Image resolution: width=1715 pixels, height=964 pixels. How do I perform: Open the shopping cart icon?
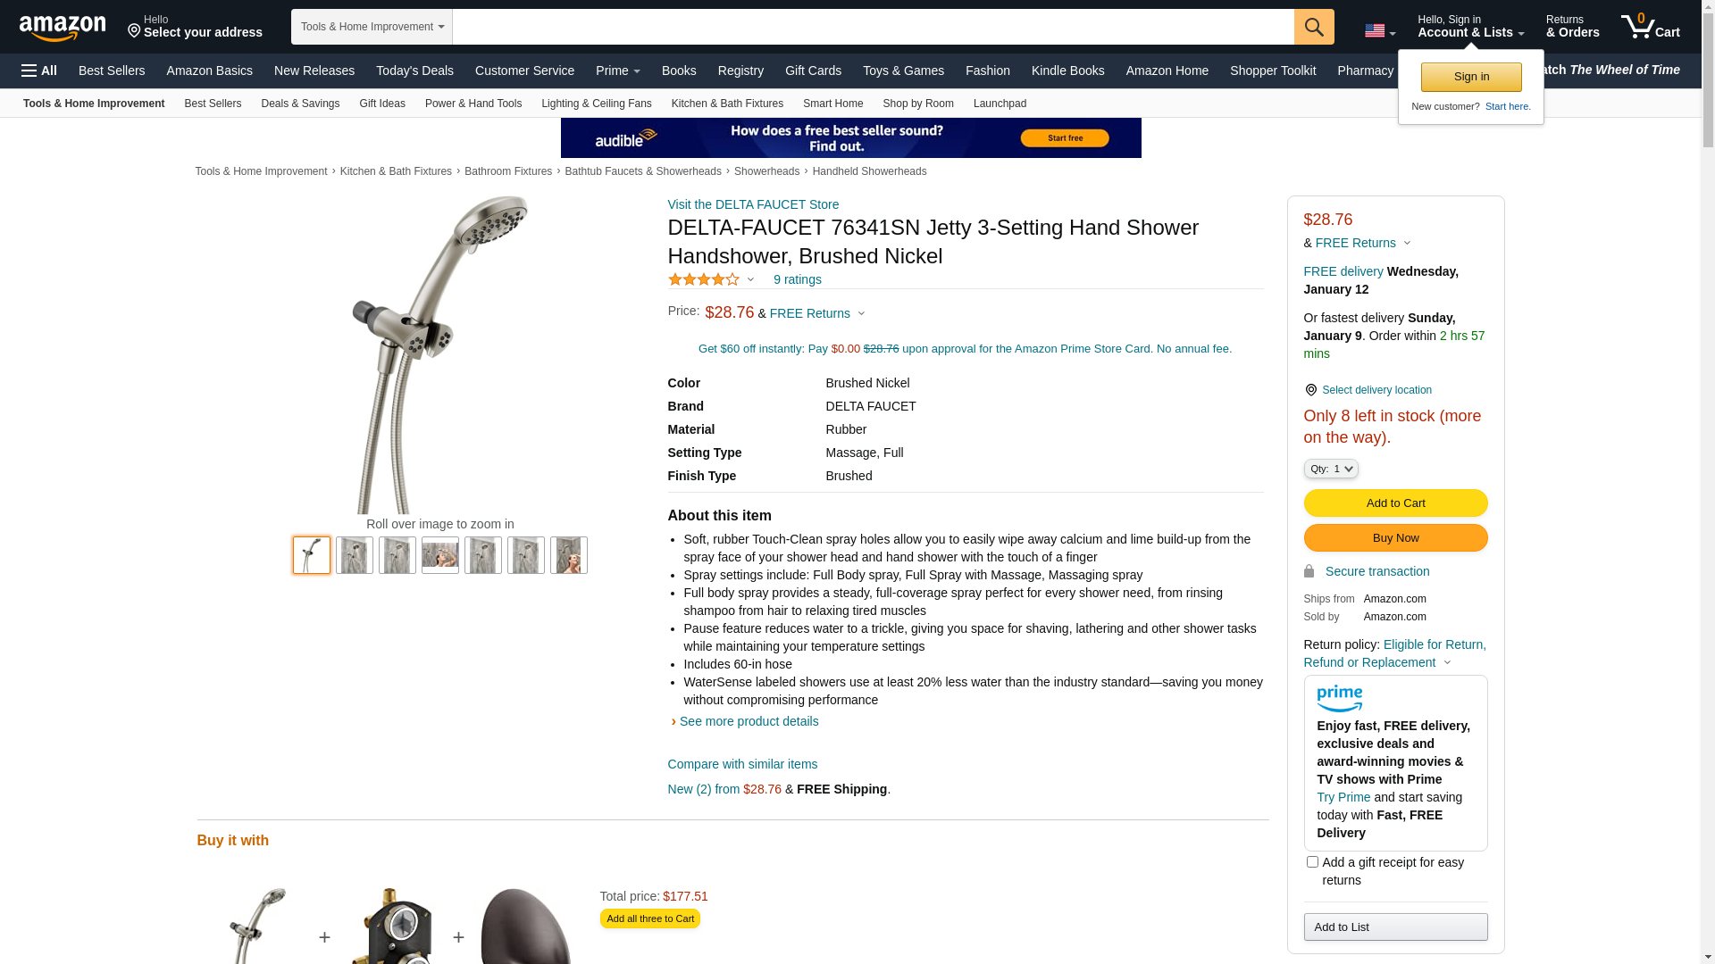coord(1651,26)
